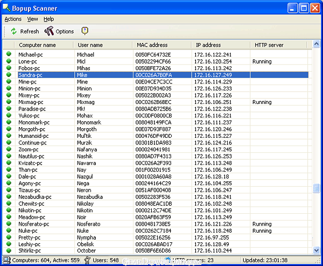Sort by MAC address column header
The height and width of the screenshot is (266, 323).
[162, 45]
